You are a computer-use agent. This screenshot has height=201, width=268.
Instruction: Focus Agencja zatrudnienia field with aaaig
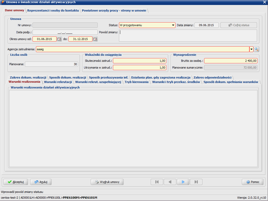point(143,49)
